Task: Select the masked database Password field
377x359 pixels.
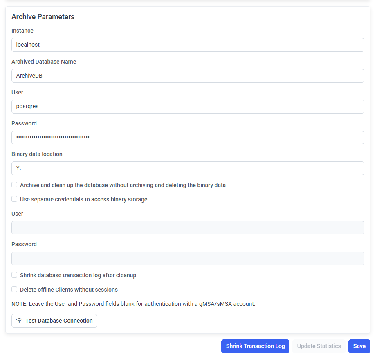Action: click(x=188, y=137)
